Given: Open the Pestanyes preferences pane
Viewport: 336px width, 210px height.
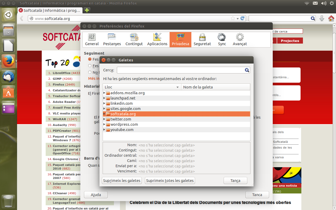Looking at the screenshot, I should pos(112,40).
